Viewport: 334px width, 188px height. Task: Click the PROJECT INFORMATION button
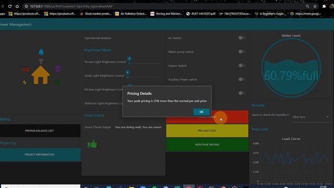[40, 155]
